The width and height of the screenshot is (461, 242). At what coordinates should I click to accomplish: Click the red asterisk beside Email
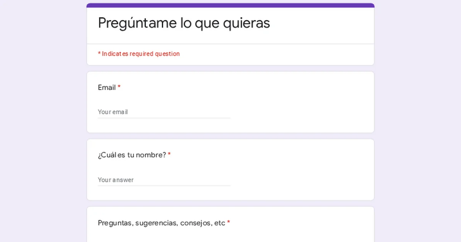[x=119, y=88]
